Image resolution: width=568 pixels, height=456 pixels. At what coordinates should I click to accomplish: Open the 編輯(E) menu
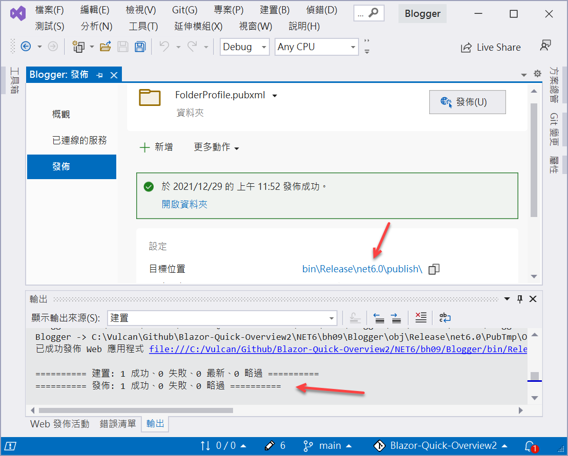click(x=95, y=10)
